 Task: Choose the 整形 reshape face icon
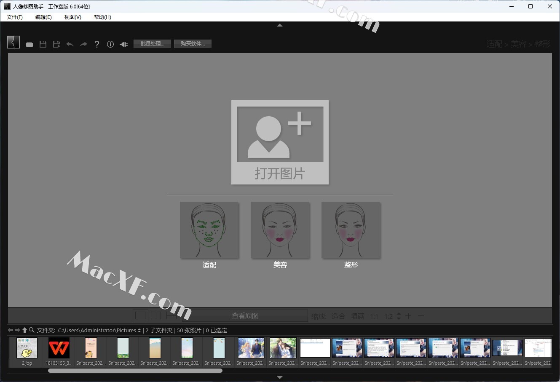351,230
